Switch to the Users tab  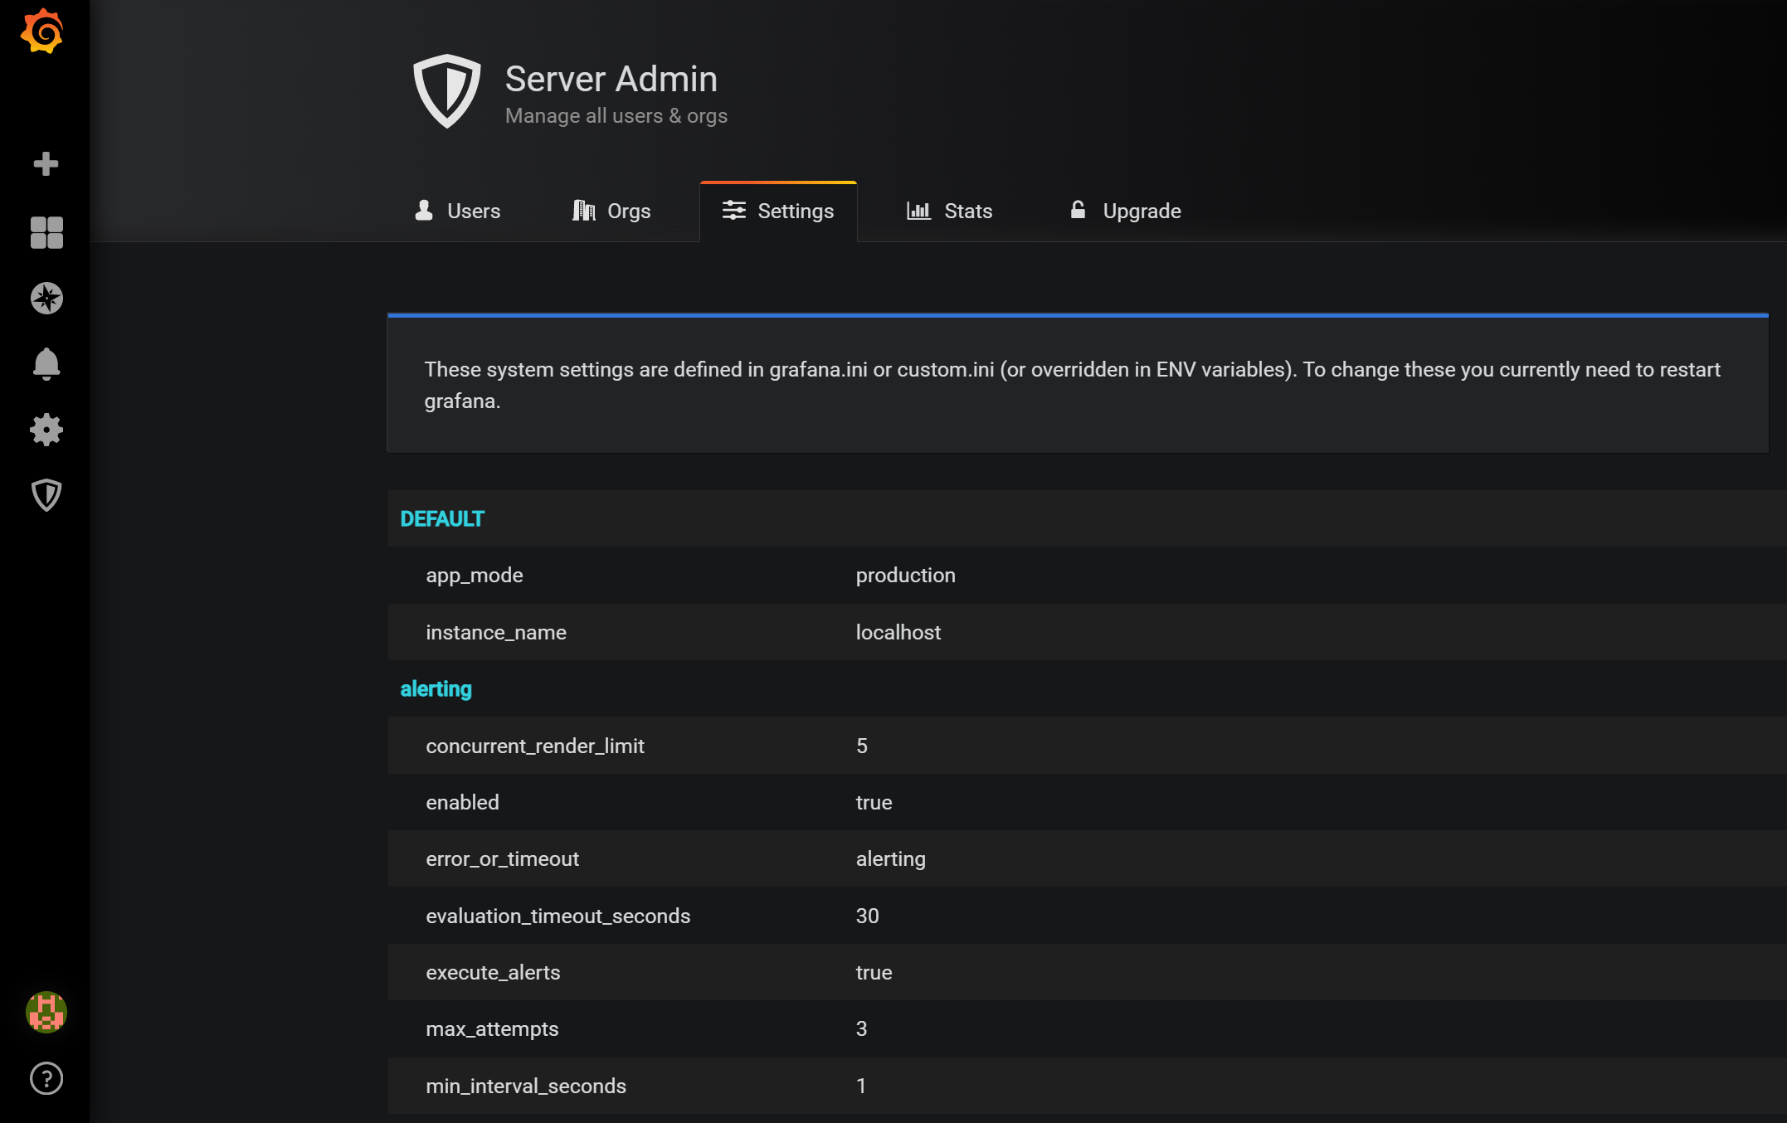tap(457, 211)
